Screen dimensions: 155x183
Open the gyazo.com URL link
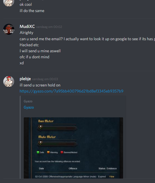[x=71, y=91]
